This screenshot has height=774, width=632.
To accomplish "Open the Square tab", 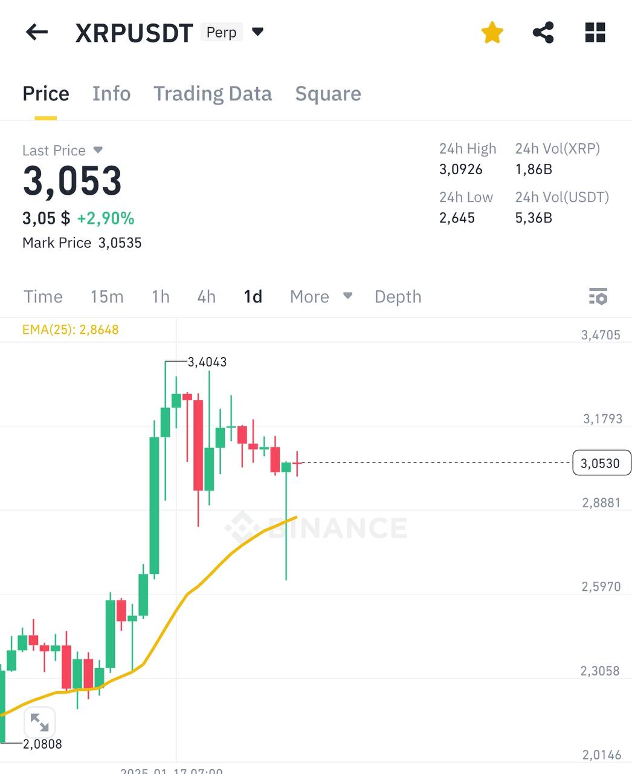I will coord(328,94).
